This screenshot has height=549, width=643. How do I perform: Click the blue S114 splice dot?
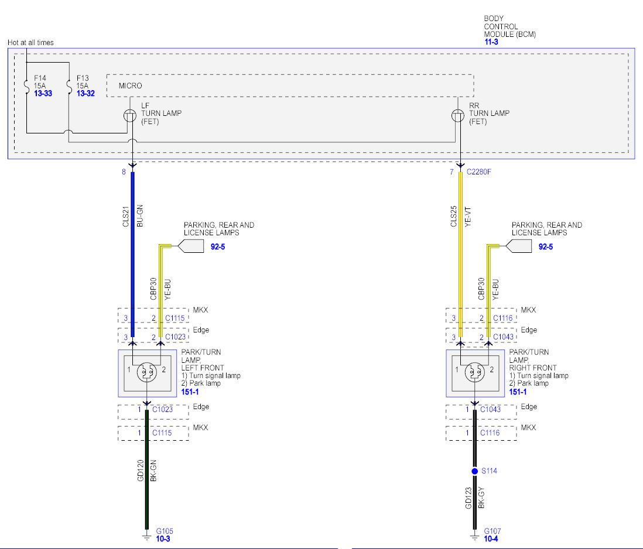474,471
